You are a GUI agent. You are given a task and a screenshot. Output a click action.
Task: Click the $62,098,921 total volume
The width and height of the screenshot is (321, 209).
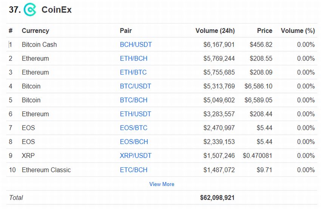(x=217, y=198)
